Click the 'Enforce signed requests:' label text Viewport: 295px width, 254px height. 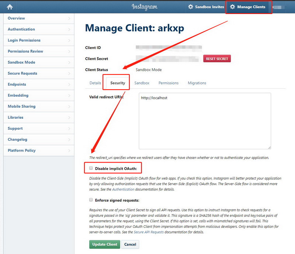(117, 201)
